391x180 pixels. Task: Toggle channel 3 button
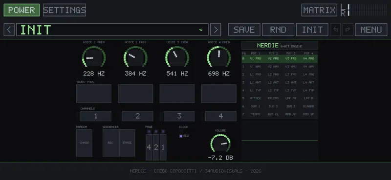(179, 116)
